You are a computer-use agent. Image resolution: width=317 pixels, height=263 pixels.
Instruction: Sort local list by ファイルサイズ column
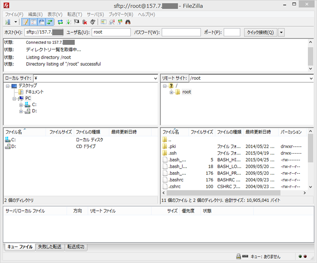(x=60, y=132)
